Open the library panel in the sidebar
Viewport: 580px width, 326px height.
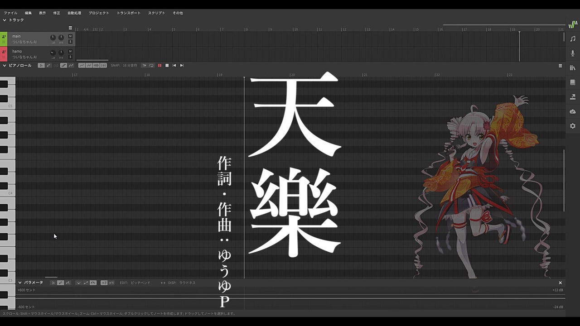[573, 68]
